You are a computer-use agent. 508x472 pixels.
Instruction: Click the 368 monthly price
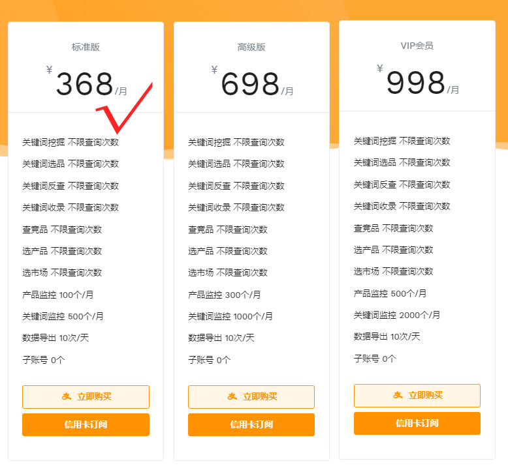[x=85, y=85]
